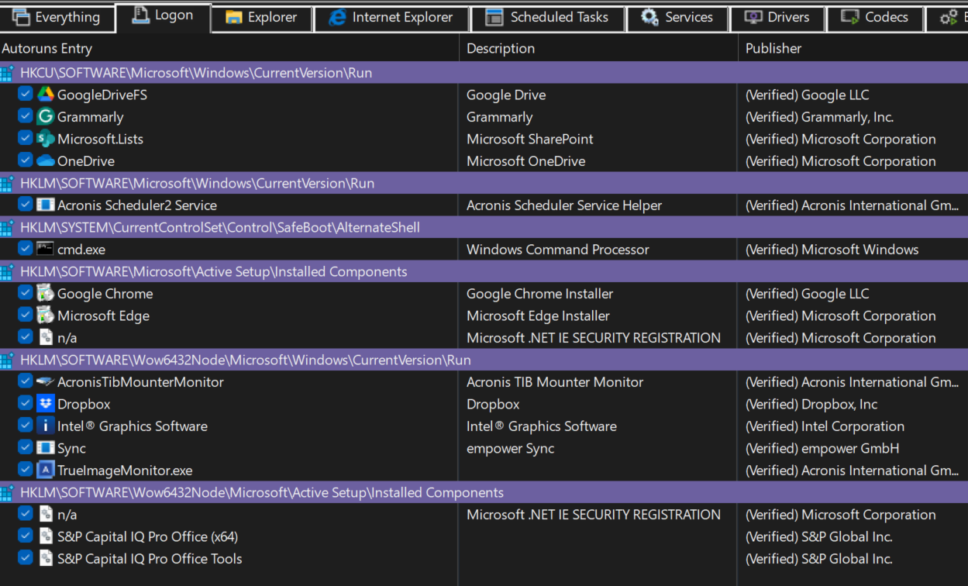Disable the Sync empower entry checkbox
Image resolution: width=968 pixels, height=586 pixels.
point(25,447)
